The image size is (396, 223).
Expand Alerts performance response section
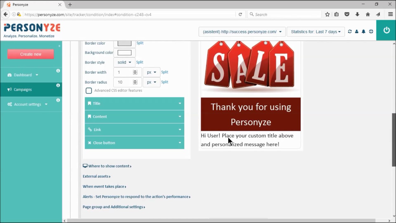point(136,197)
